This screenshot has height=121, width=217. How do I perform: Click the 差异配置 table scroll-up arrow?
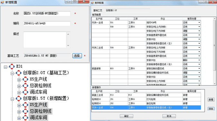(214, 19)
